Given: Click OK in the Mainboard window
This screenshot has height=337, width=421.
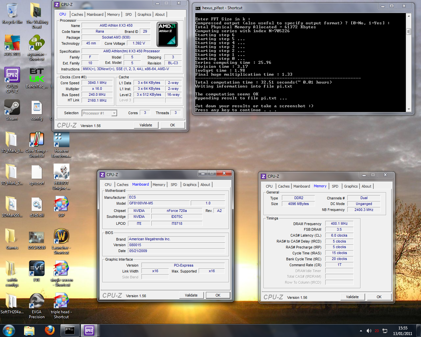Looking at the screenshot, I should coord(218,295).
